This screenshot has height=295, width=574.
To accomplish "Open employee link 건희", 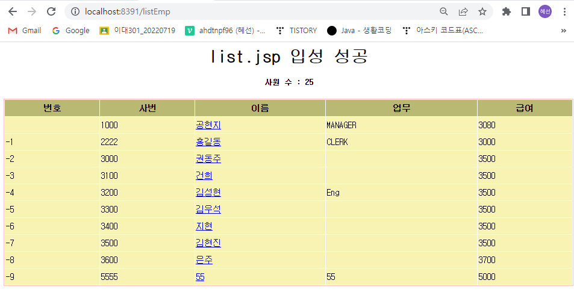I will pos(204,176).
